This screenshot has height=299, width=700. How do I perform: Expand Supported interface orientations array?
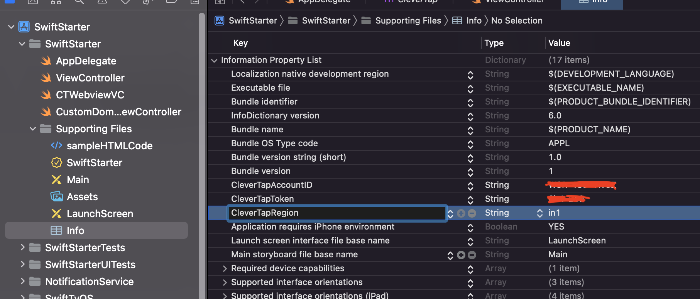[x=225, y=282]
